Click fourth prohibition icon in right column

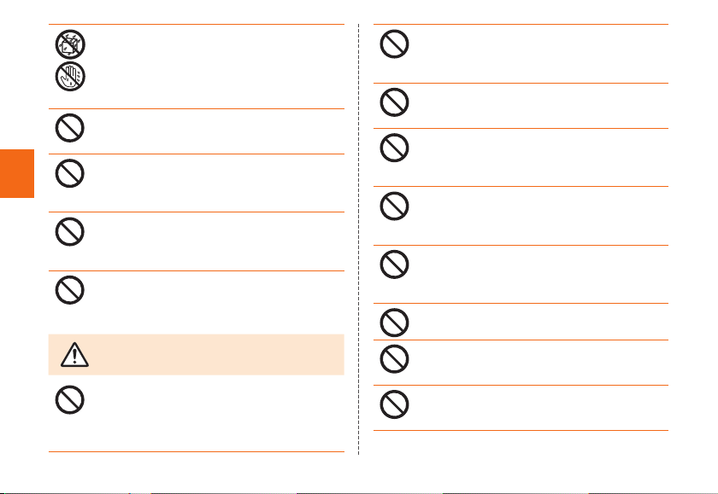pos(394,206)
